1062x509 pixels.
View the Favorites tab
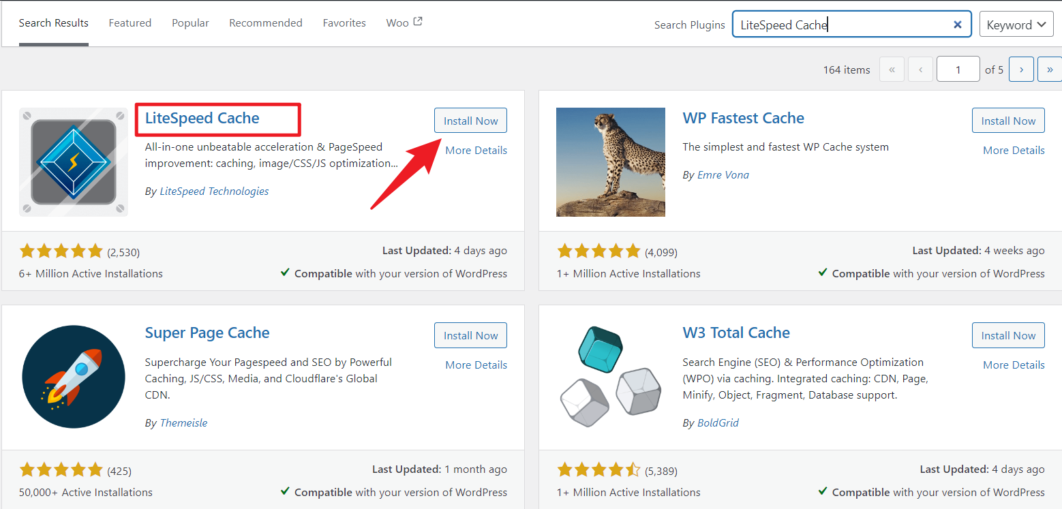click(344, 22)
